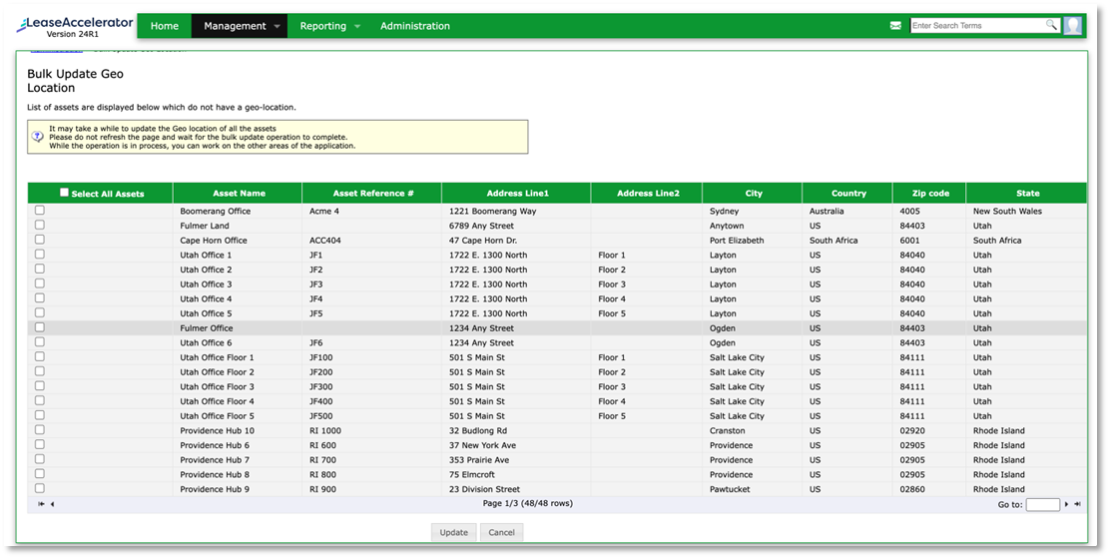Click the Utah Office Floor 5 name
The height and width of the screenshot is (558, 1109).
point(218,416)
